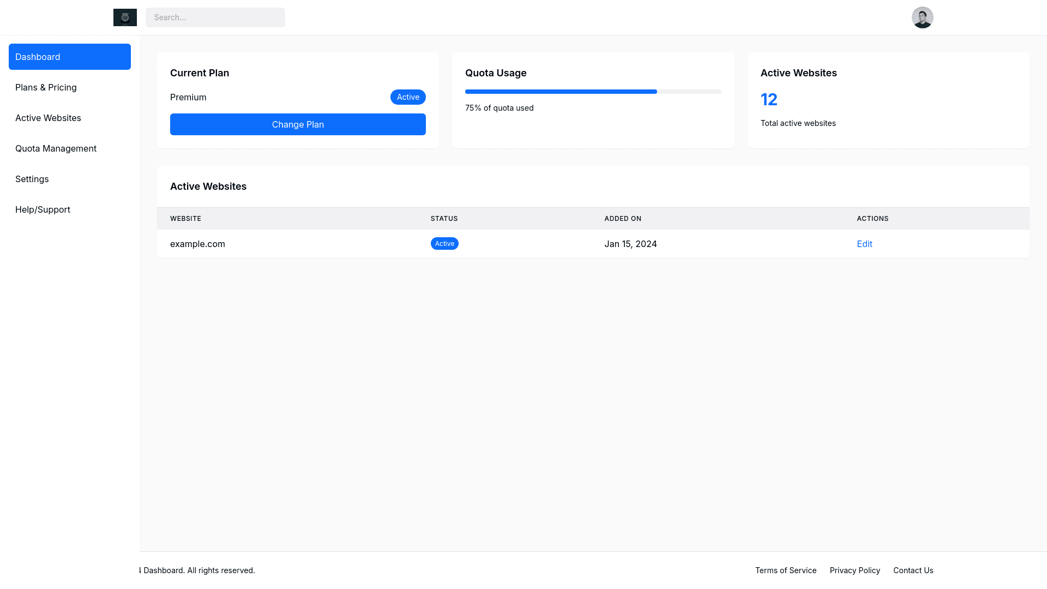
Task: Open Plans & Pricing page
Action: point(46,87)
